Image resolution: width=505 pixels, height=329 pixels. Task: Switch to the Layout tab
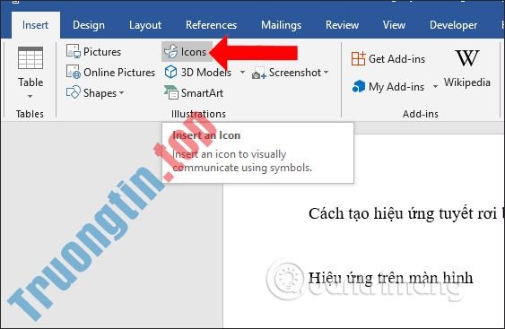click(x=145, y=25)
